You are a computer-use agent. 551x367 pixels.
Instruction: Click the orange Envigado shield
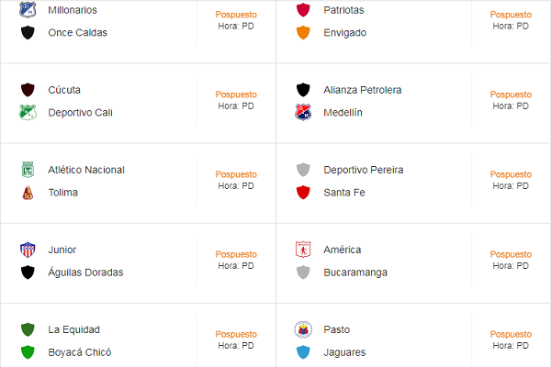coord(303,32)
